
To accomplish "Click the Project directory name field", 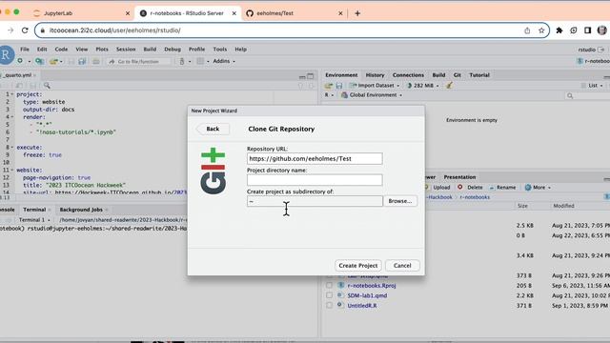I will pyautogui.click(x=315, y=180).
